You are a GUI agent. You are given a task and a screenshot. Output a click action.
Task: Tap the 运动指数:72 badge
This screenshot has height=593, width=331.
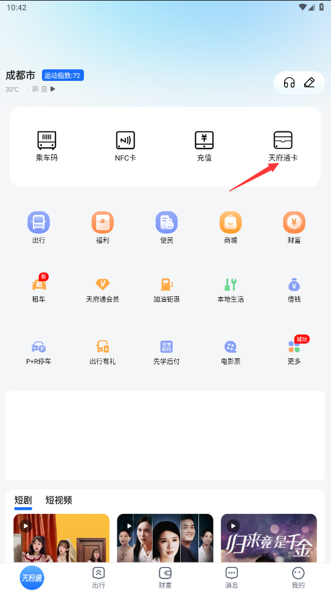pos(63,75)
